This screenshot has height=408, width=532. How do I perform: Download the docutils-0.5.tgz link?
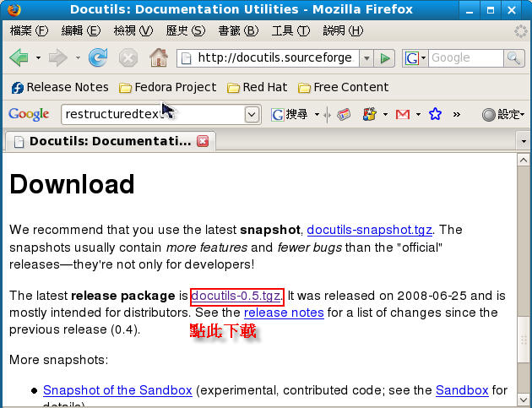pos(236,296)
